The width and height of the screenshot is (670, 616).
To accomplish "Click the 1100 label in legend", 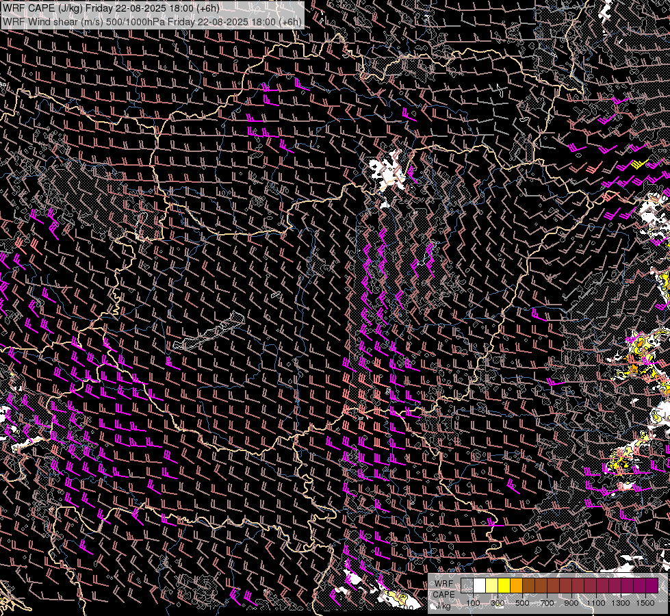I will (596, 603).
